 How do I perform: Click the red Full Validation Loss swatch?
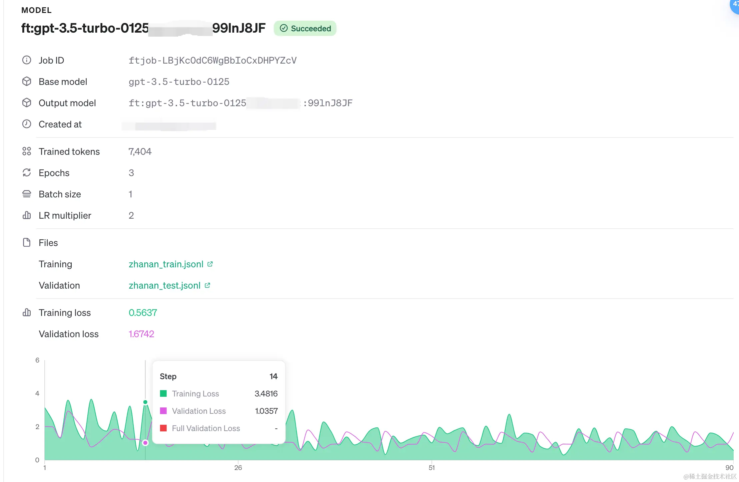(x=163, y=428)
